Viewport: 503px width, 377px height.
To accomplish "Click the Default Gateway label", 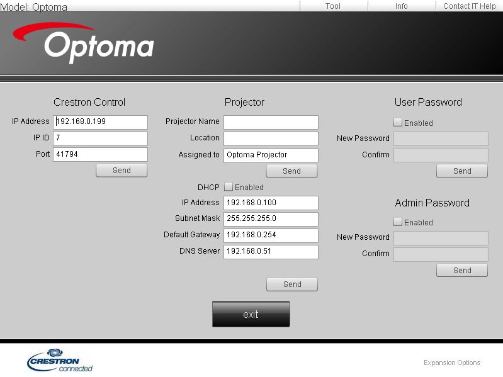I will (191, 235).
